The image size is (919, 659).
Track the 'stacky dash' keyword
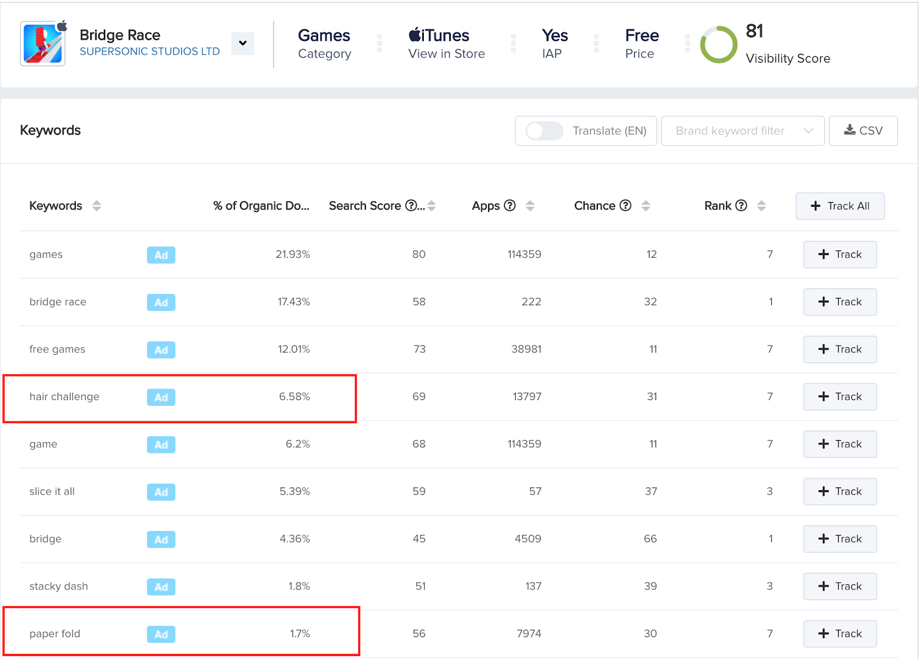[840, 586]
